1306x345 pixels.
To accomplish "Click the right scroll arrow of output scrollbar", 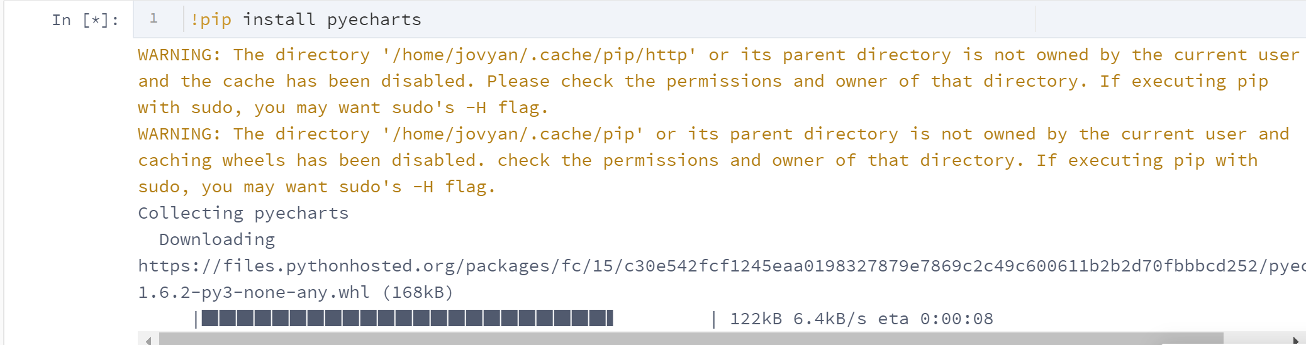I will click(x=1296, y=340).
